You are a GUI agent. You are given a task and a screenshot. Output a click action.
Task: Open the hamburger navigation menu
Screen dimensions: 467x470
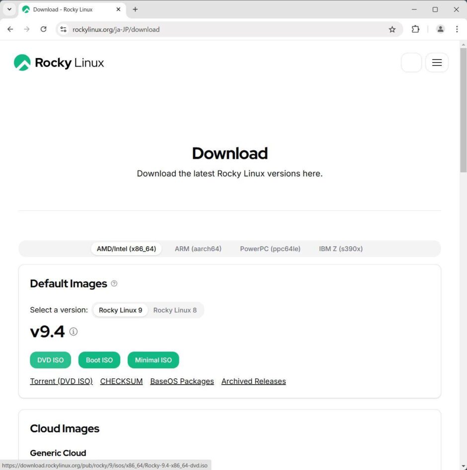437,63
